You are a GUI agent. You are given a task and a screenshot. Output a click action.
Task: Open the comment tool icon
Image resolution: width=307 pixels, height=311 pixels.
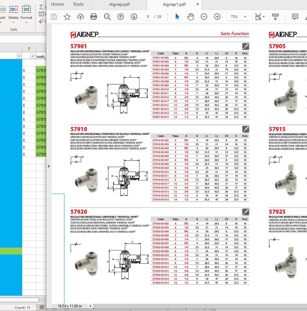[x=295, y=17]
